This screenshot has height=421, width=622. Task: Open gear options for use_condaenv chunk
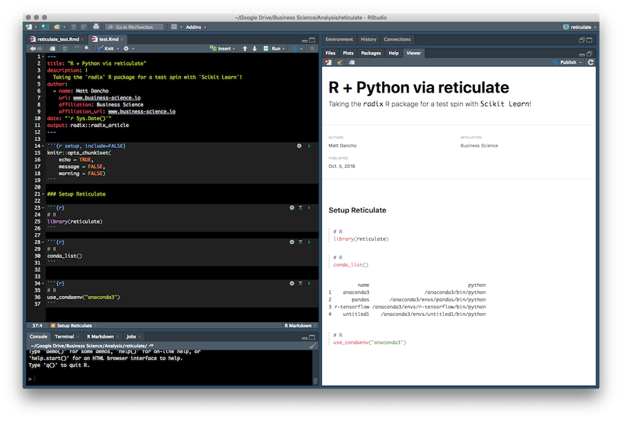[292, 283]
